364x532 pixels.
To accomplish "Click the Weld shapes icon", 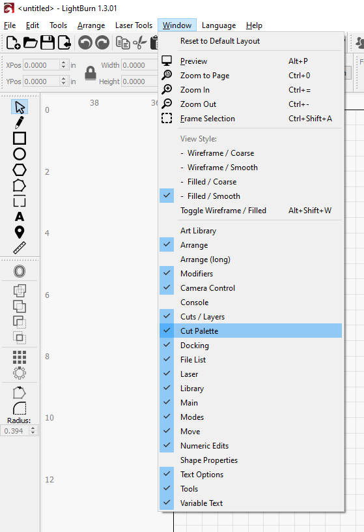I will [20, 291].
